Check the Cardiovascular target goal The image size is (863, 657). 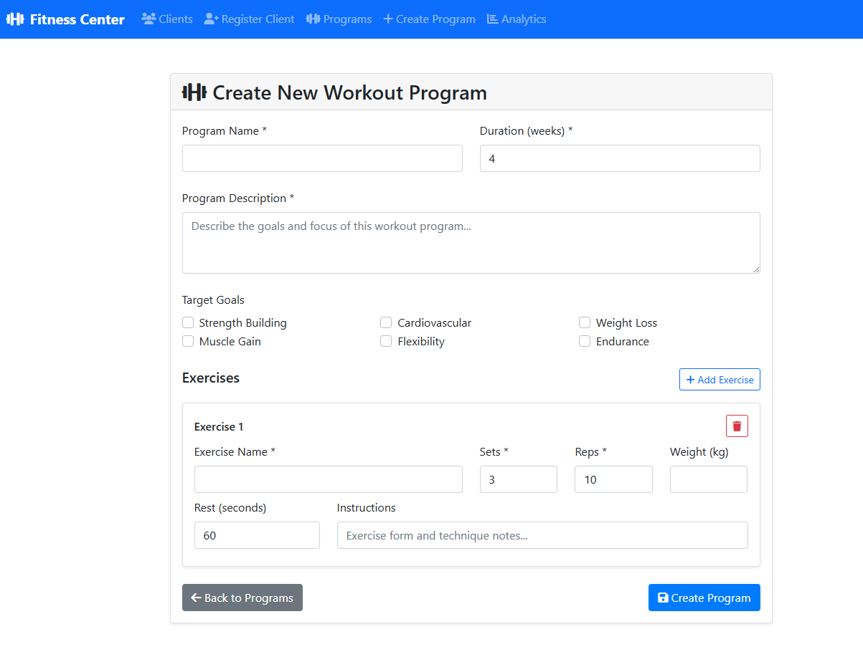(x=386, y=323)
